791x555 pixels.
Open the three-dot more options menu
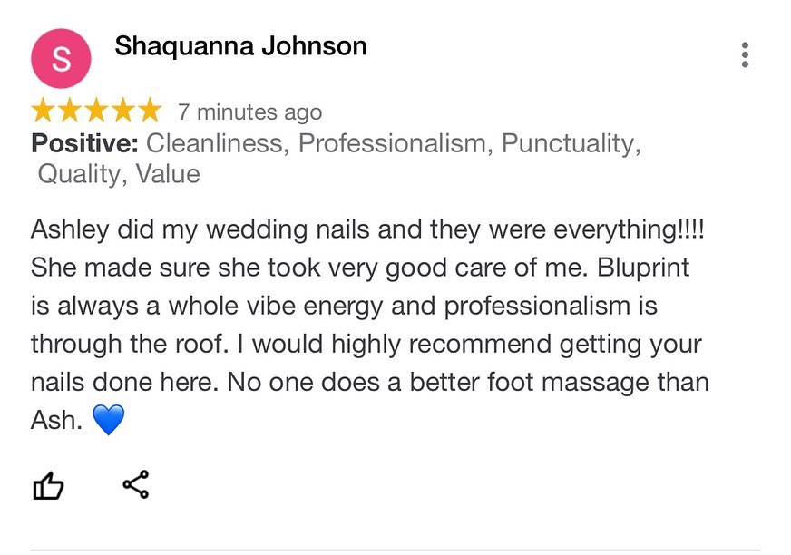[x=745, y=55]
